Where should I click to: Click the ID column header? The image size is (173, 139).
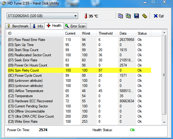pos(35,33)
